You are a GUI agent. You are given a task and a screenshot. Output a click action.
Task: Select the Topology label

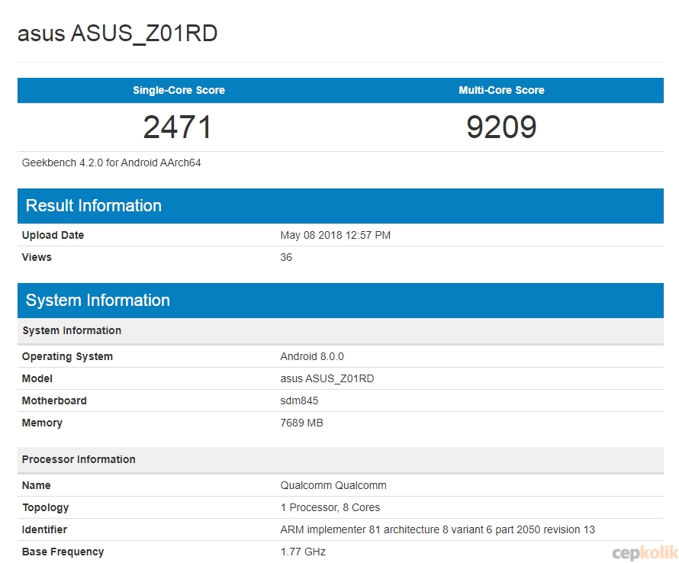point(46,507)
